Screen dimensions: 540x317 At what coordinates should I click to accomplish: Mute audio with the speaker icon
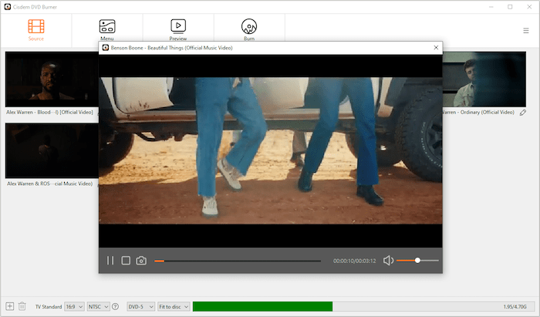(389, 261)
